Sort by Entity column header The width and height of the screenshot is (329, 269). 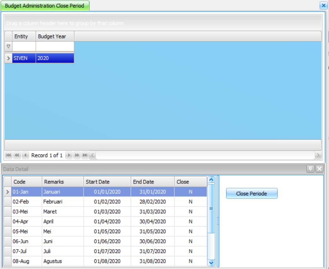click(24, 36)
